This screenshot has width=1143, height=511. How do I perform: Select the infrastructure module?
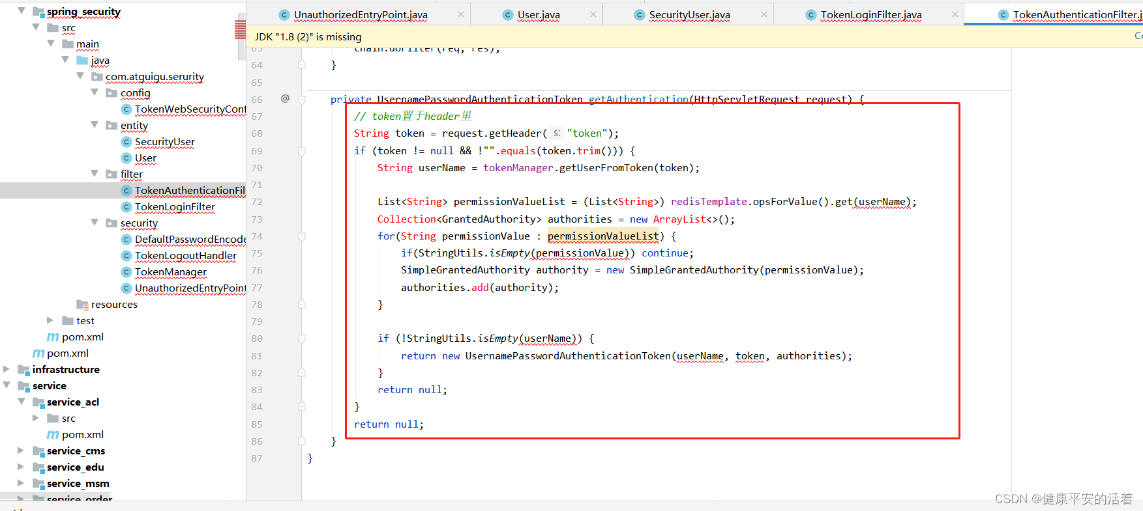66,369
